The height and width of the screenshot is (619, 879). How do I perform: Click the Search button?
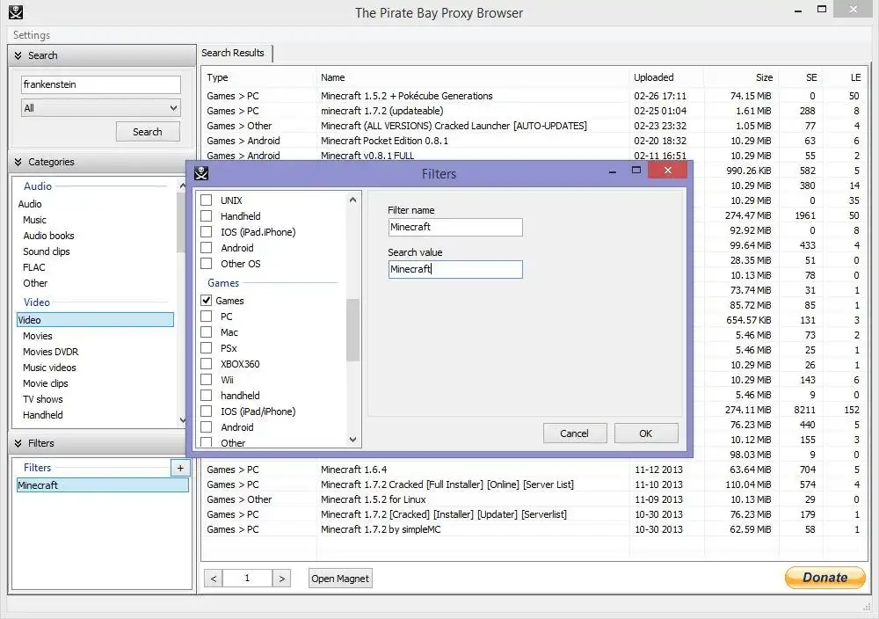coord(148,132)
